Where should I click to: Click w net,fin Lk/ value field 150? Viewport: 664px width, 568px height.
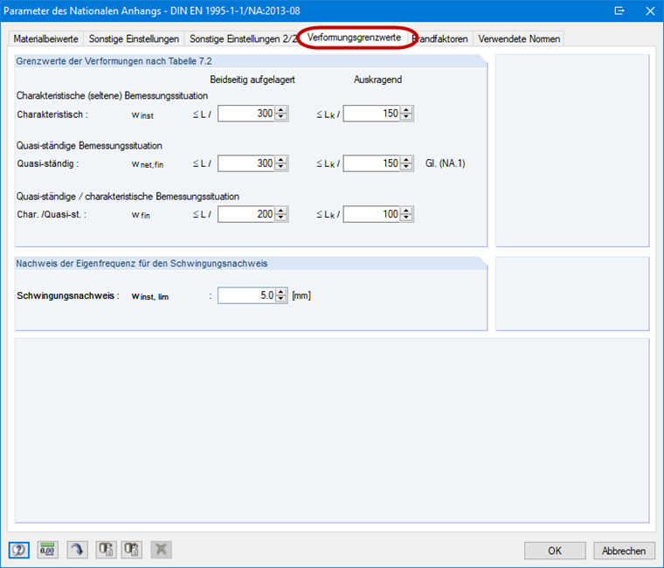click(372, 163)
